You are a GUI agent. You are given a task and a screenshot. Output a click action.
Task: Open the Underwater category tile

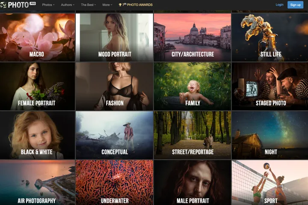[x=114, y=183]
